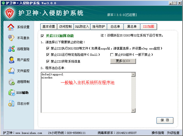This screenshot has width=183, height=136.
Task: Open 日志分析 sidebar label
Action: tap(23, 104)
